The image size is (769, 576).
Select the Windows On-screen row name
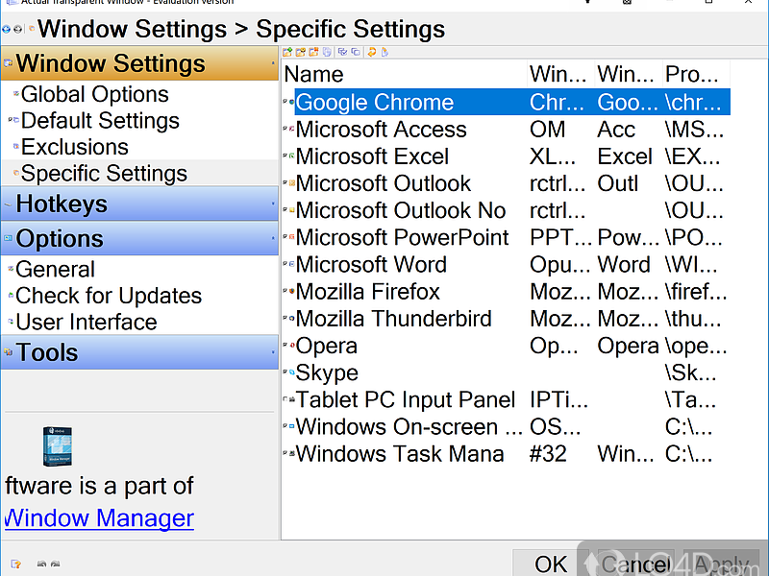tap(409, 426)
